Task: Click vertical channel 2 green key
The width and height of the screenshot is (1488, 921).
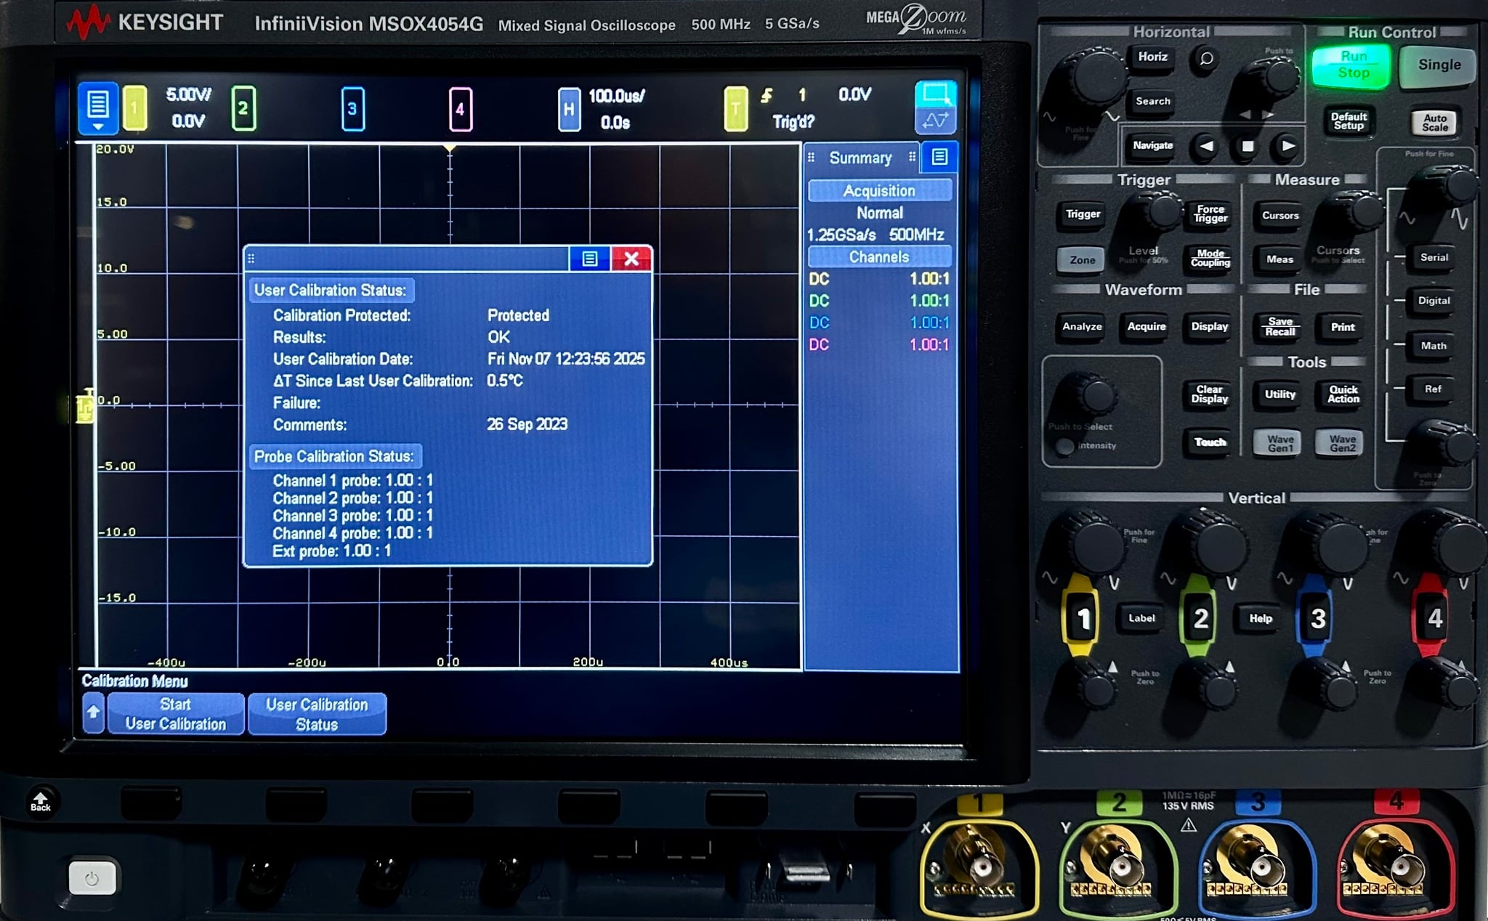Action: pyautogui.click(x=1200, y=619)
